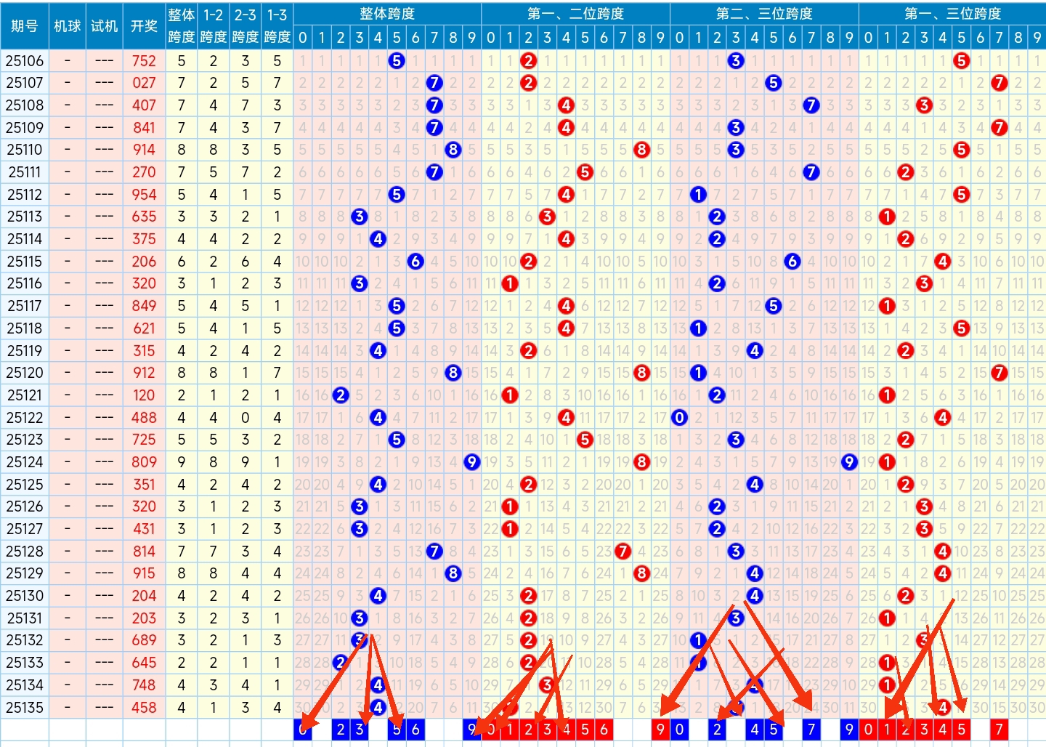Viewport: 1046px width, 747px height.
Task: Click draw result 458 in row 25135
Action: coord(144,708)
